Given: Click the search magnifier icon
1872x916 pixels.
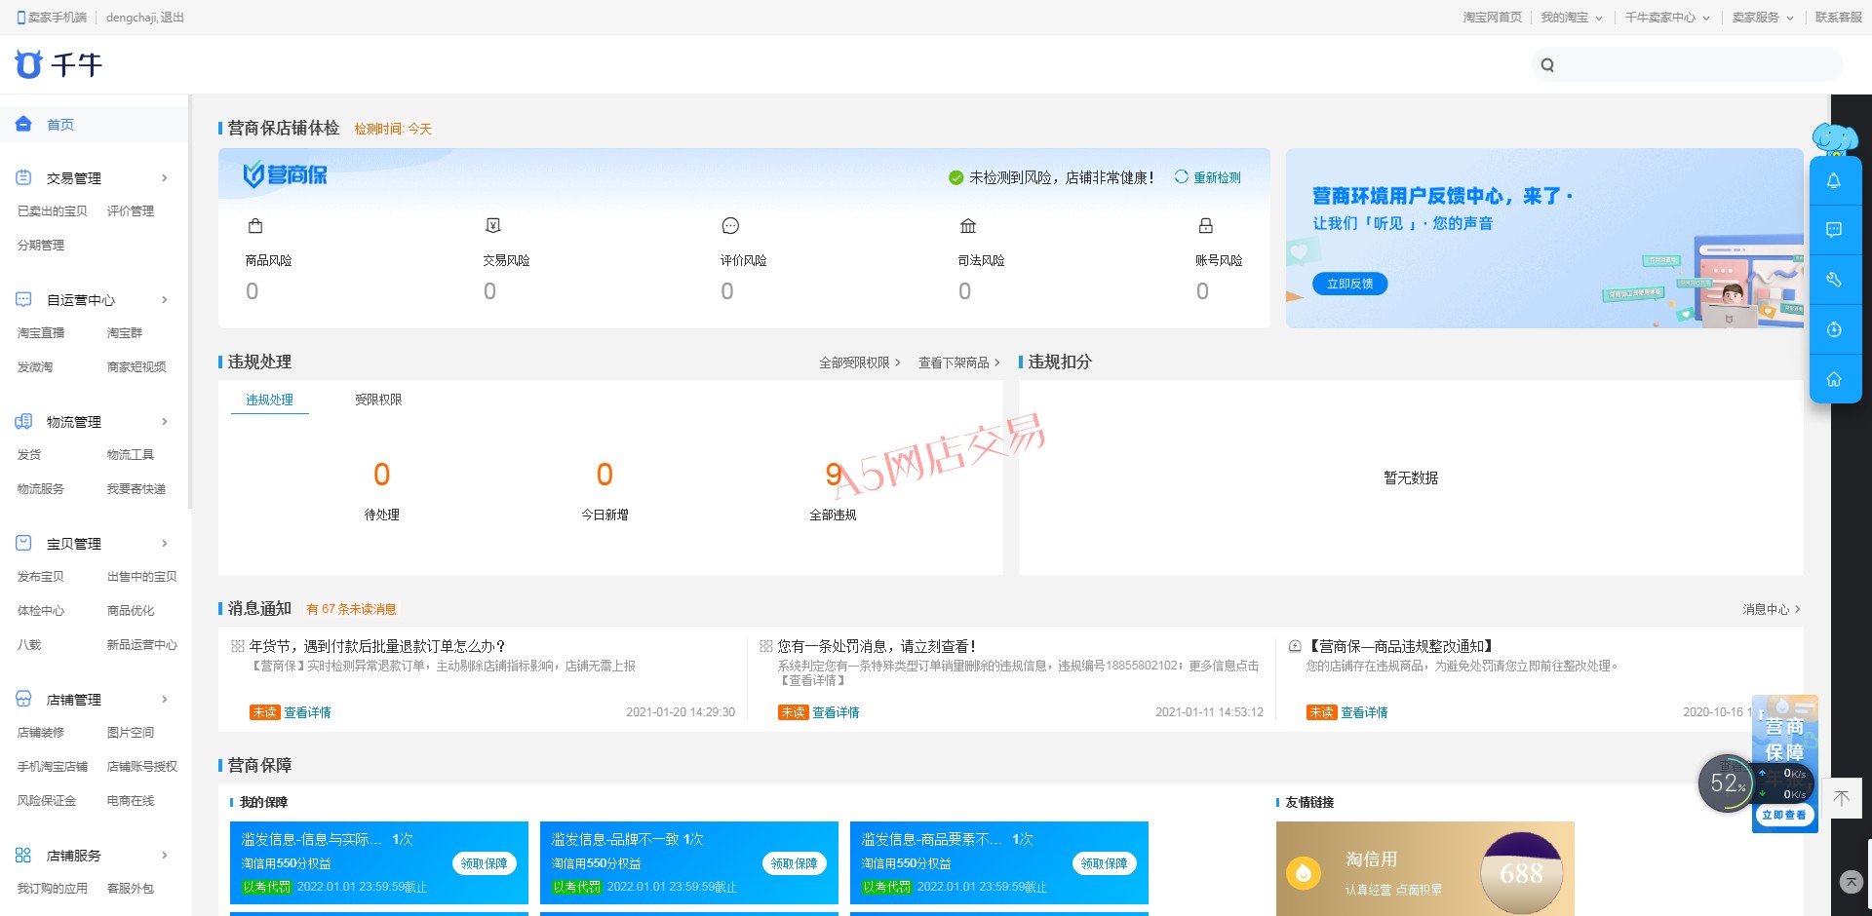Looking at the screenshot, I should (1547, 65).
